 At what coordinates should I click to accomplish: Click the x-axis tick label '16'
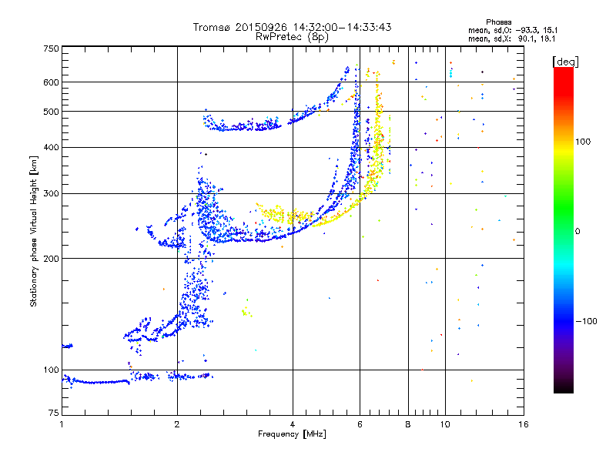524,424
